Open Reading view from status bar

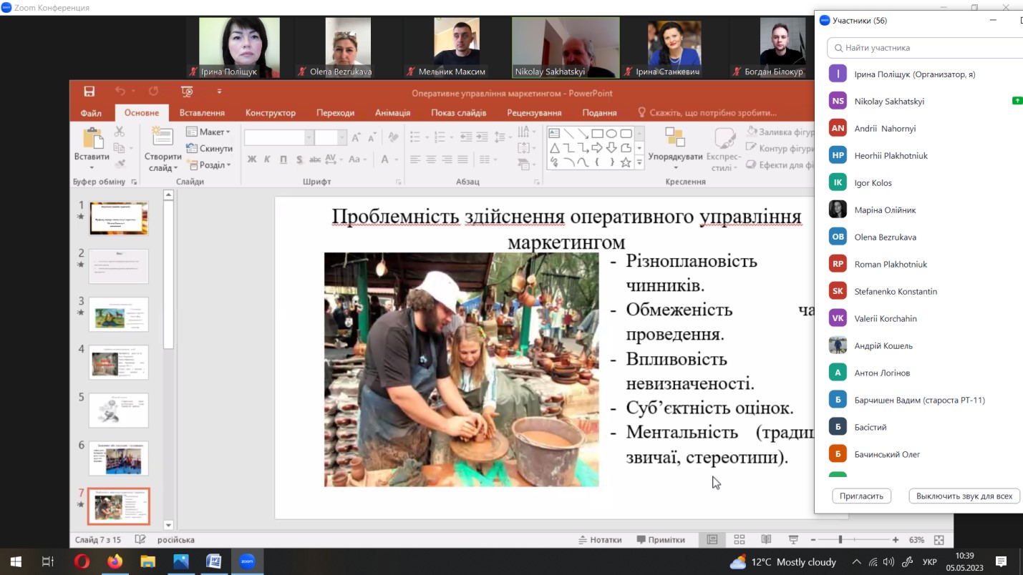click(x=766, y=540)
